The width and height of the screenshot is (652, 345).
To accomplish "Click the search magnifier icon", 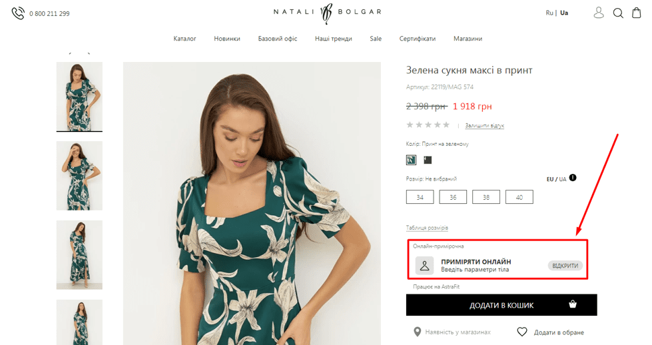I will [618, 13].
